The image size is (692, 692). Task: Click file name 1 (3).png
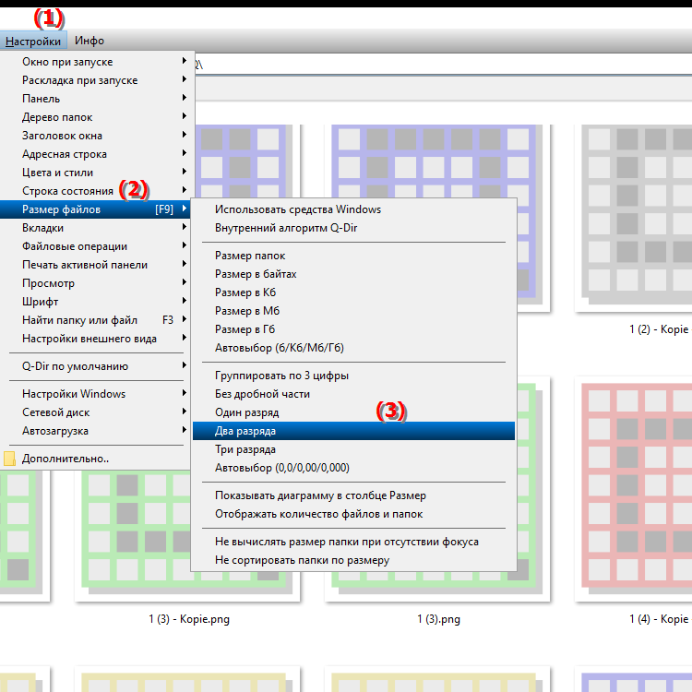point(438,619)
